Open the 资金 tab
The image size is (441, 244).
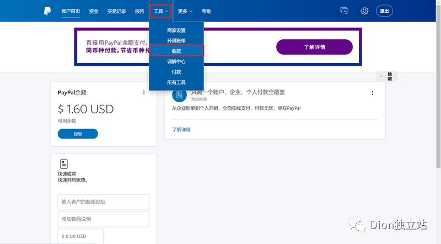click(x=94, y=11)
